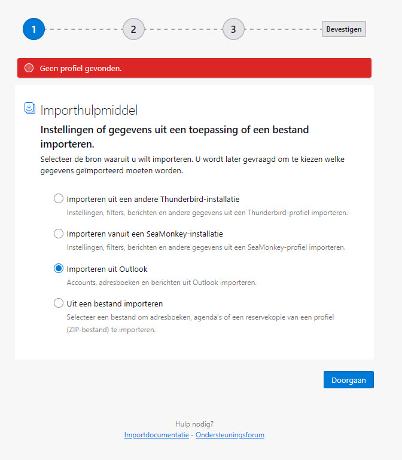Open the Importdocumentatie link
Image resolution: width=402 pixels, height=460 pixels.
pos(156,435)
